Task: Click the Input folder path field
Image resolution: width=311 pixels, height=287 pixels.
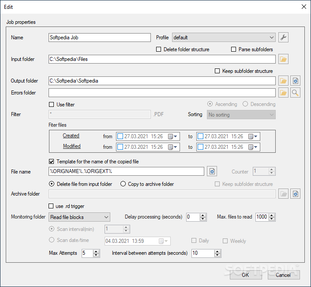Action: pyautogui.click(x=162, y=59)
